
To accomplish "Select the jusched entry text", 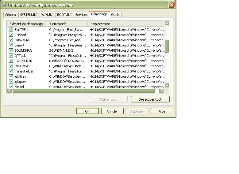I will [x=20, y=35].
